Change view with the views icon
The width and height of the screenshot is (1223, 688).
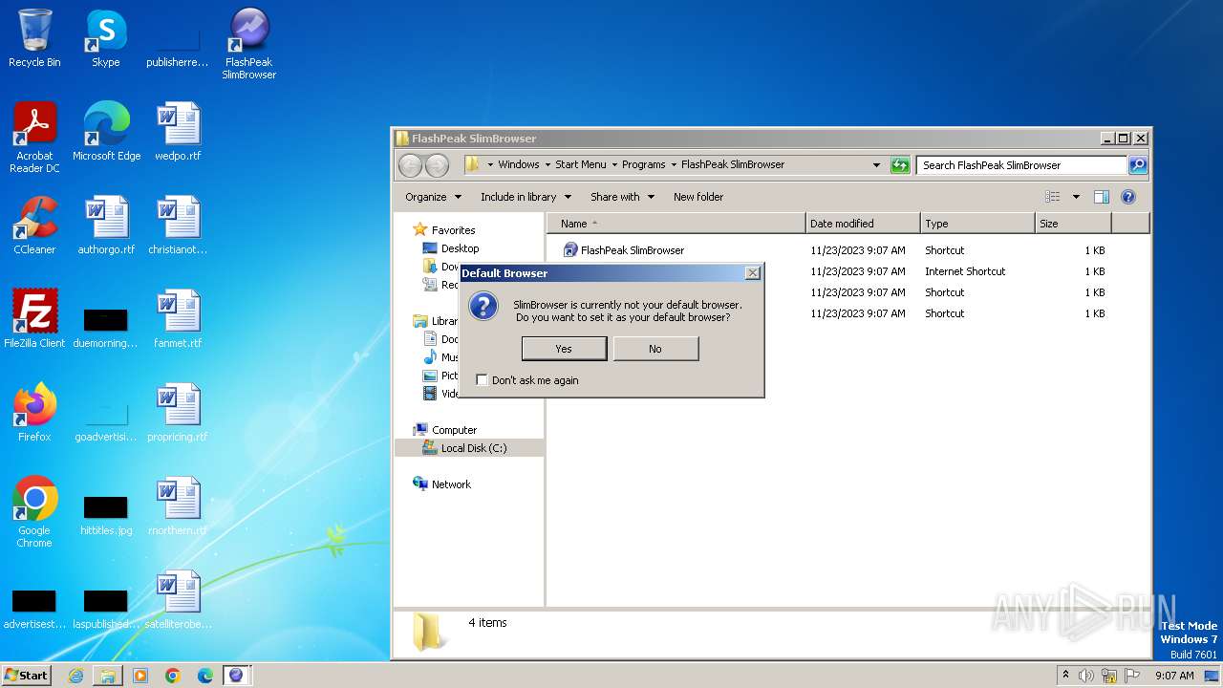pos(1052,197)
